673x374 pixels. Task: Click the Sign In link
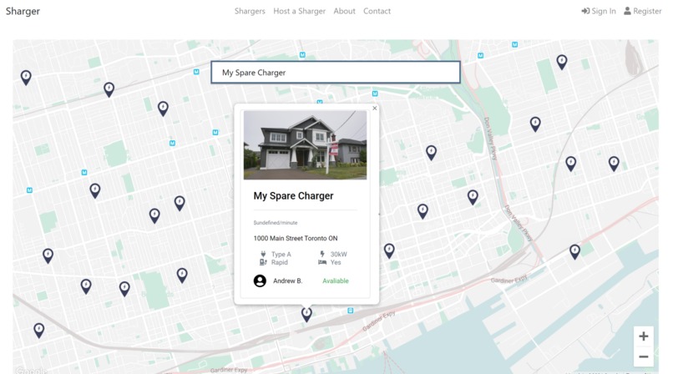pos(599,11)
